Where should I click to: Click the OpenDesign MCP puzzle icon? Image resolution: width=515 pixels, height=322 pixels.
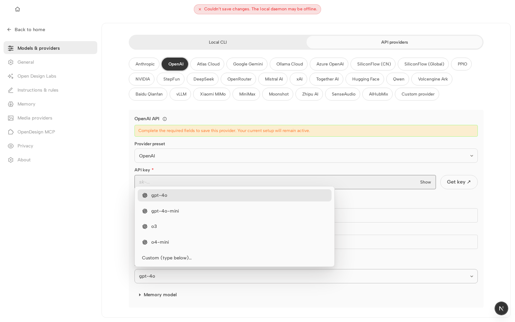(x=11, y=132)
